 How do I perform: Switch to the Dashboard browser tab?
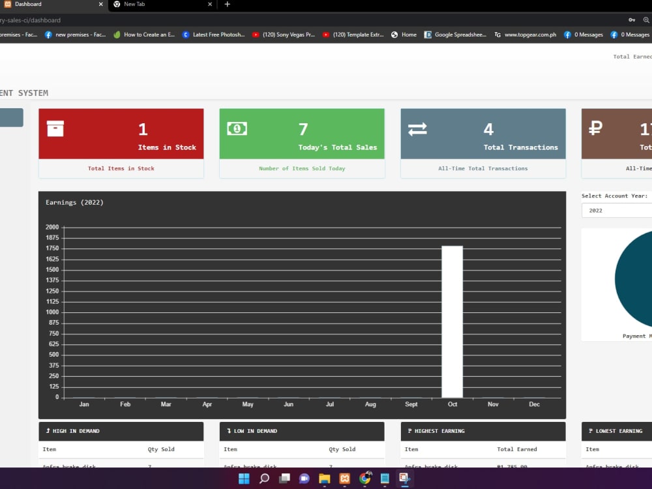(53, 5)
